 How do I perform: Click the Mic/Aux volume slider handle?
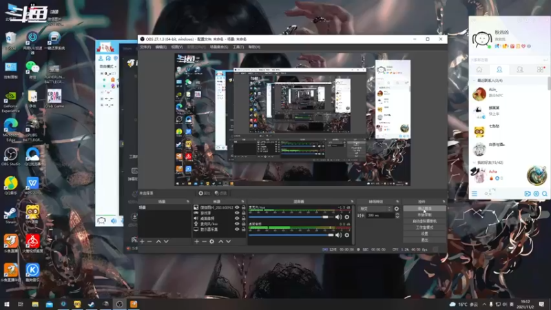(x=325, y=217)
